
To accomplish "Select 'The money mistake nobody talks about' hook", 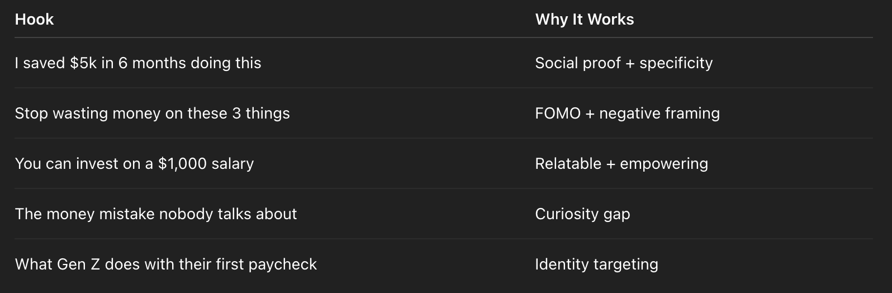I will pos(155,214).
